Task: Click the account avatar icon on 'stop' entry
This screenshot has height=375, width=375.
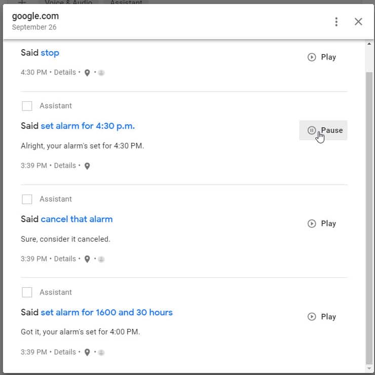Action: (x=101, y=73)
